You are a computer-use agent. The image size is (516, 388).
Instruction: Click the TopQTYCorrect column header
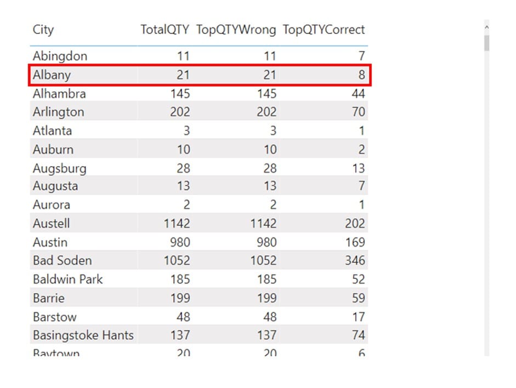(x=324, y=30)
